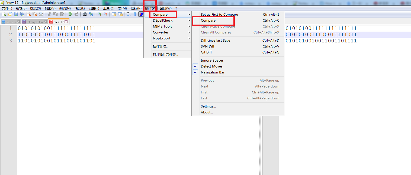Expand the Compare submenu arrow

tap(189, 15)
